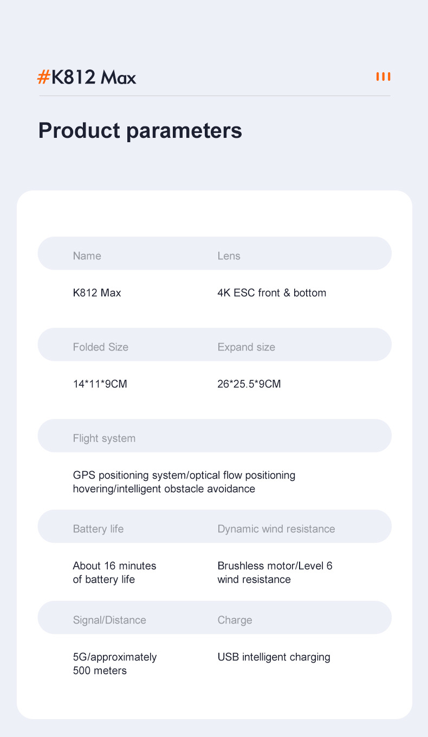The image size is (428, 737).
Task: Click the orange hashtag symbol
Action: (x=43, y=78)
